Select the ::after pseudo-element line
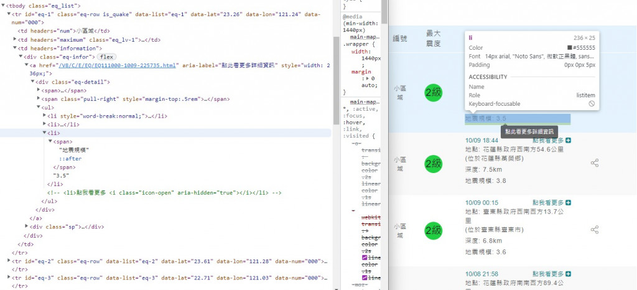This screenshot has width=637, height=290. point(71,159)
